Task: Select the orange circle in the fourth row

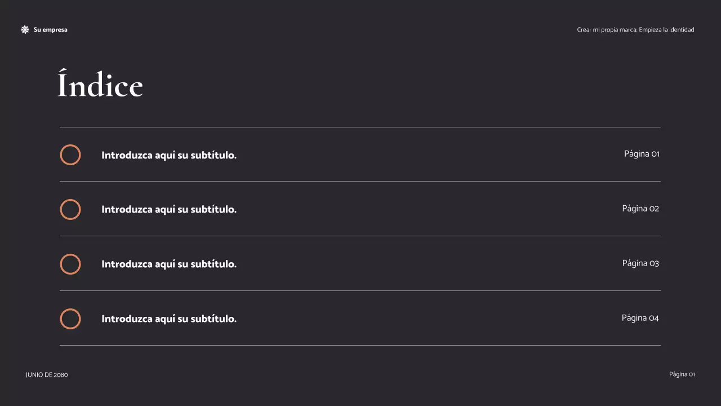Action: pyautogui.click(x=70, y=319)
